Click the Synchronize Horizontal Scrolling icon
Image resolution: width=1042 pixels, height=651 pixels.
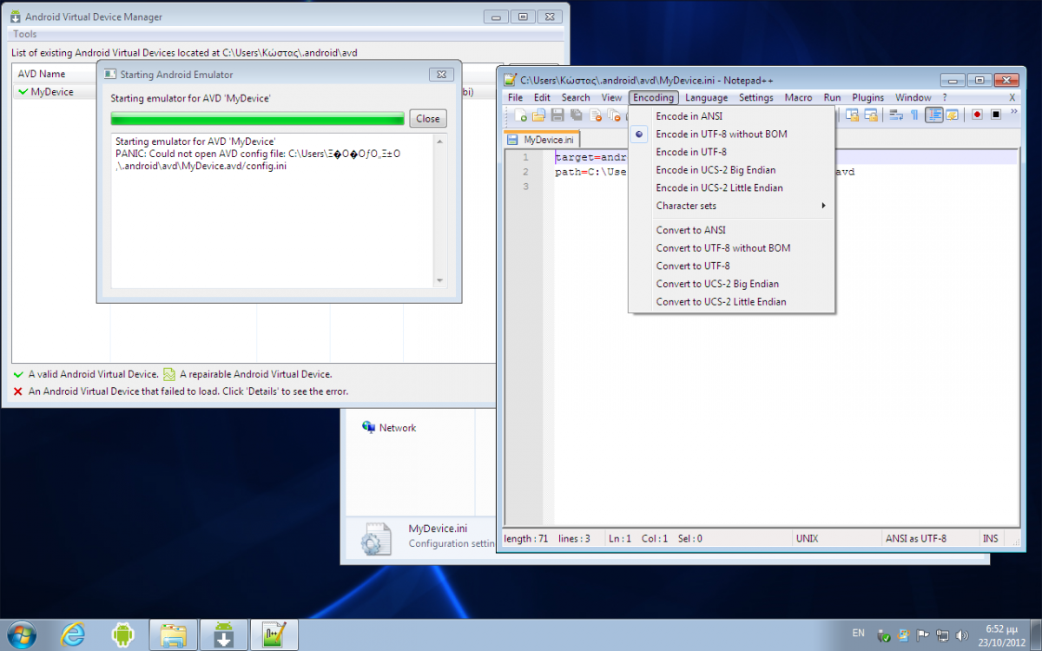click(x=871, y=115)
